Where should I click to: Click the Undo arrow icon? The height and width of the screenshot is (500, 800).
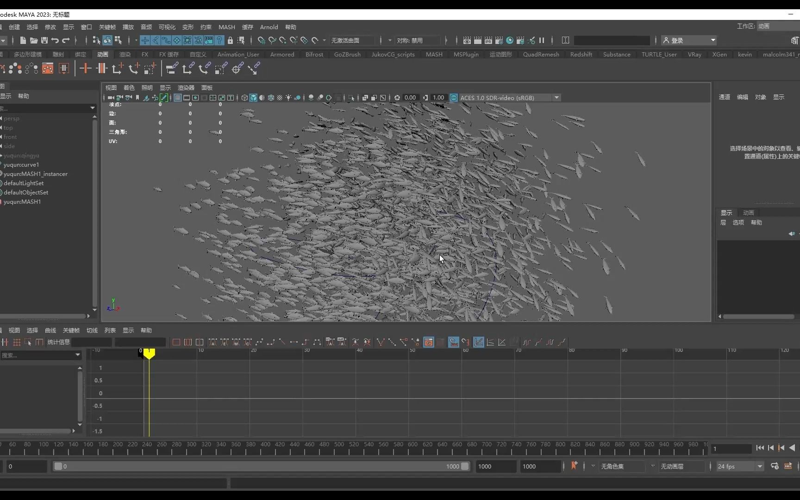point(55,40)
